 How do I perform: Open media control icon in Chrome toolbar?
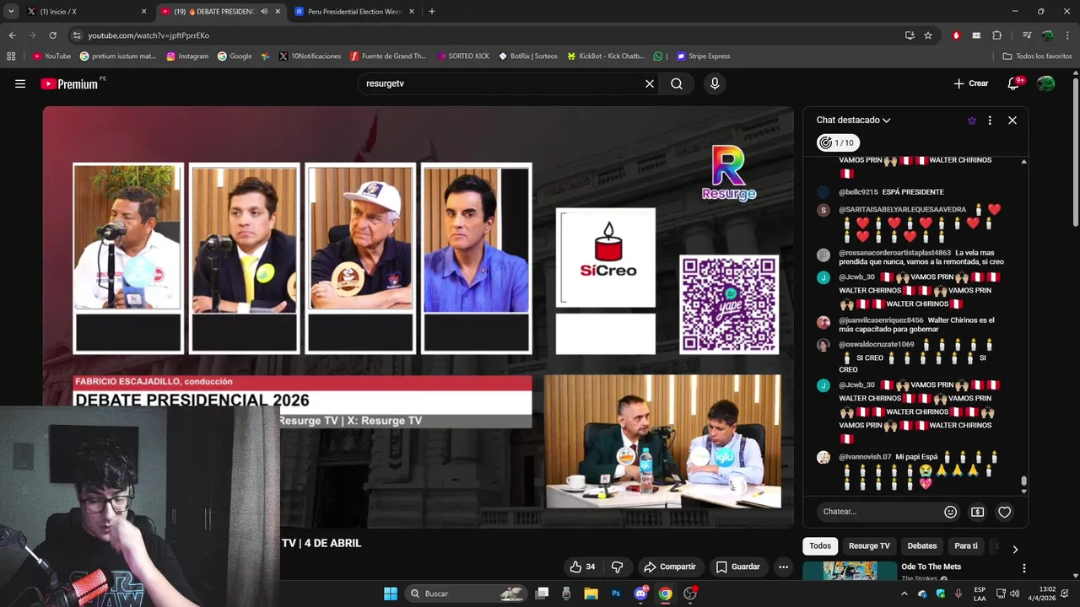pos(1027,35)
